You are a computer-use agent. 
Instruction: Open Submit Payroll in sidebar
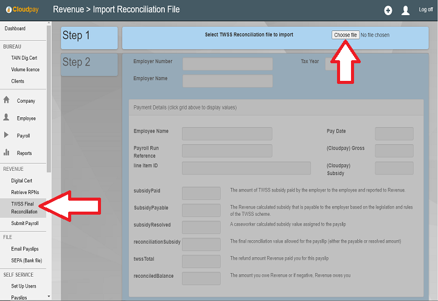pyautogui.click(x=25, y=223)
